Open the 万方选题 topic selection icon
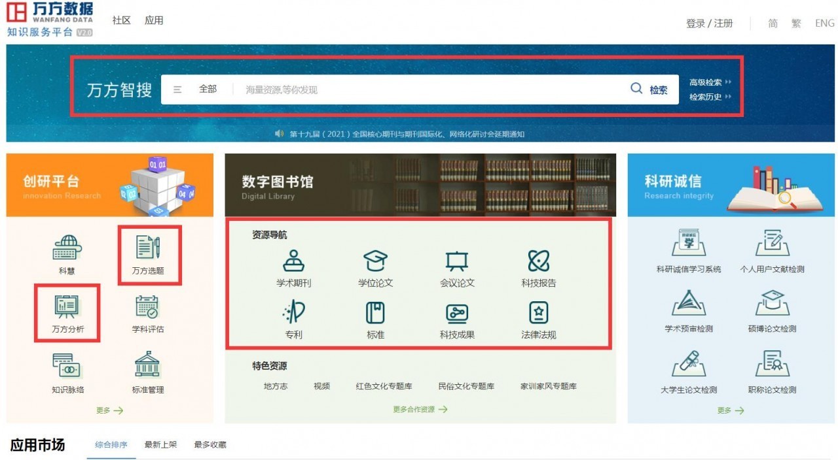This screenshot has height=460, width=838. pos(148,248)
